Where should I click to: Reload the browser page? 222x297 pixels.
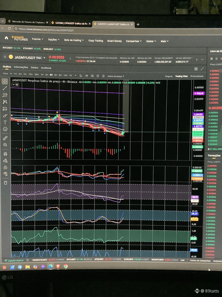(9, 28)
